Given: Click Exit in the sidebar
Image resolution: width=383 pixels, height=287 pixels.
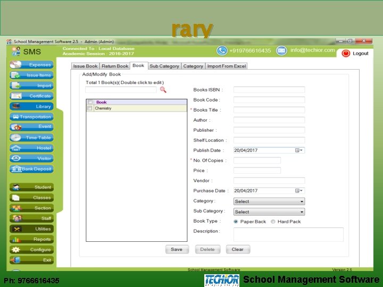Looking at the screenshot, I should click(x=31, y=260).
